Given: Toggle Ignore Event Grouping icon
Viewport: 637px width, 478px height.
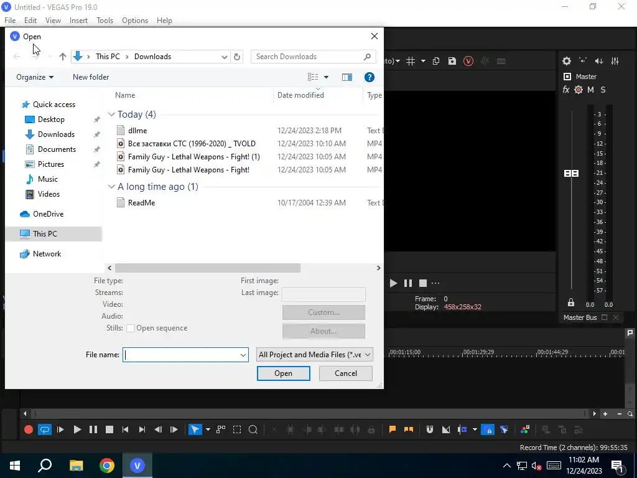Looking at the screenshot, I should pyautogui.click(x=504, y=429).
